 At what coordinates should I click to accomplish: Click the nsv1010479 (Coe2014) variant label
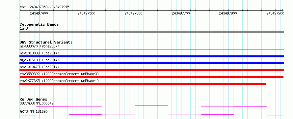point(40,67)
